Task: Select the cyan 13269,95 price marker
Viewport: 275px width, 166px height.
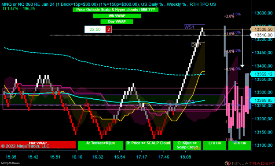Action: (262, 100)
